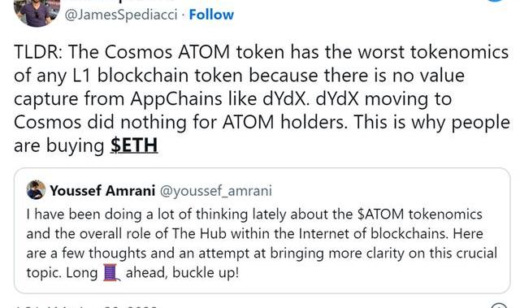Click the @youssef_amrani handle
The image size is (520, 308).
216,191
